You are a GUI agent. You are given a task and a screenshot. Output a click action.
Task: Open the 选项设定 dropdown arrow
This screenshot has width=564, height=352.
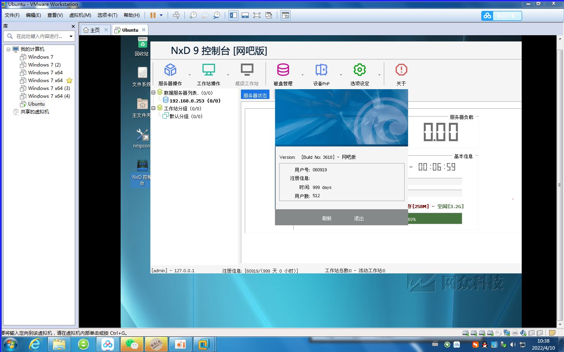(380, 75)
